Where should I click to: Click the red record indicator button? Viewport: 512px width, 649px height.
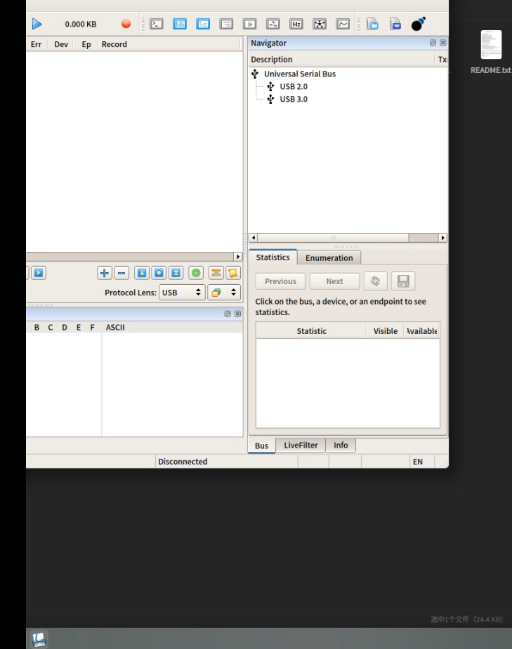126,24
